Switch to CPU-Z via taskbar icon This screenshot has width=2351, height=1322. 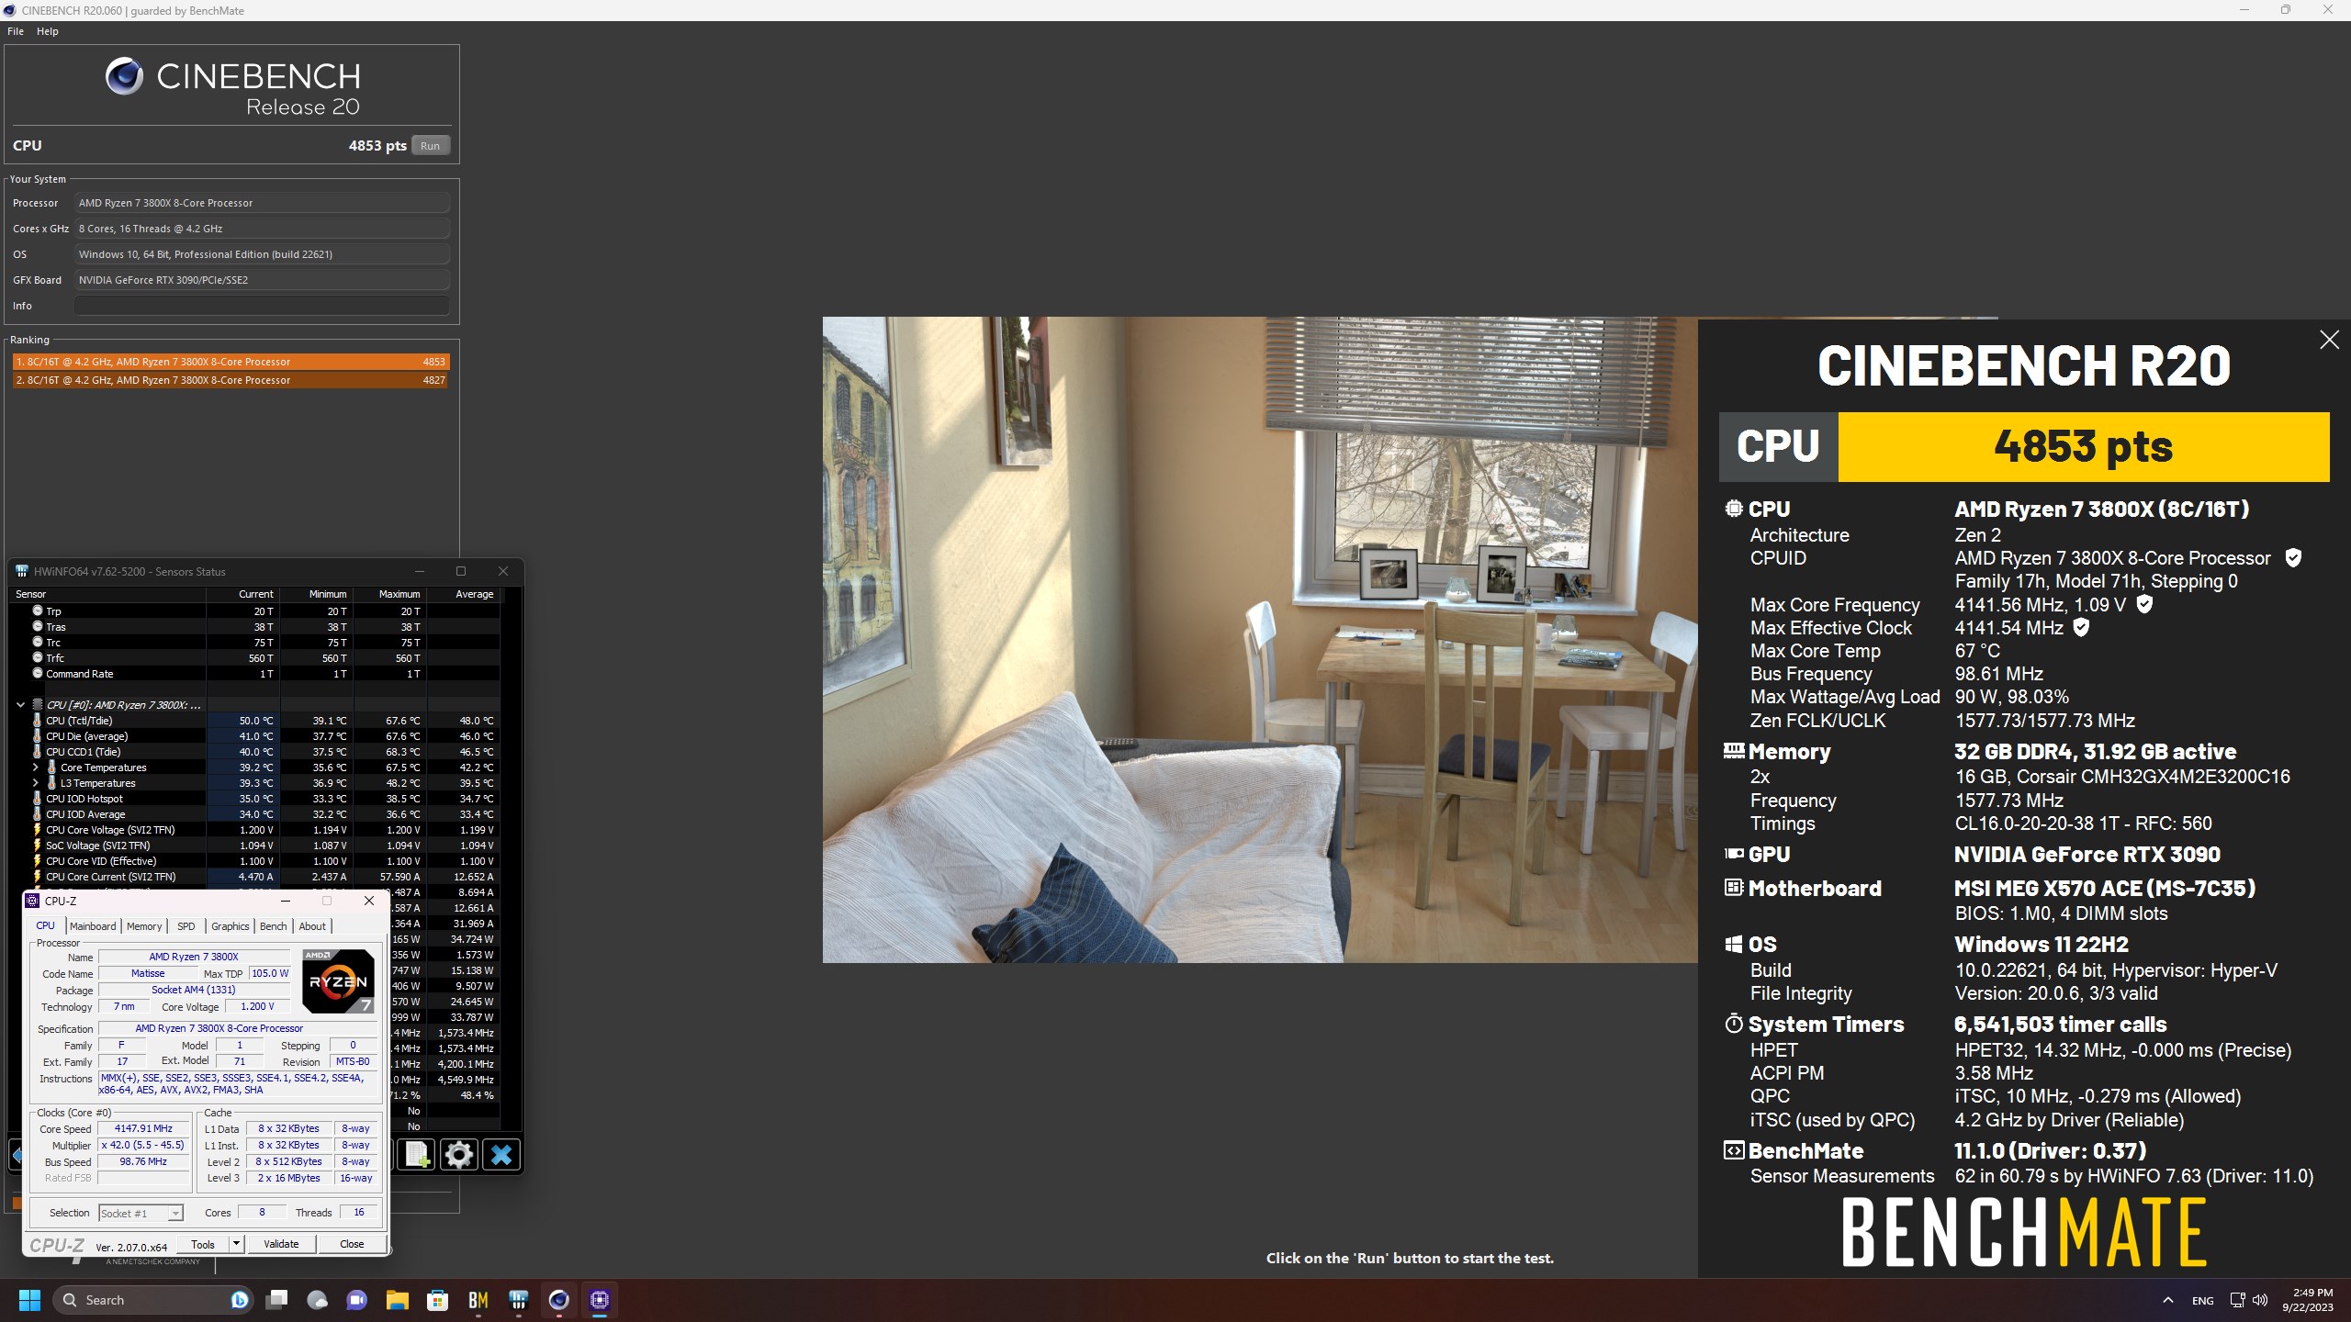600,1300
